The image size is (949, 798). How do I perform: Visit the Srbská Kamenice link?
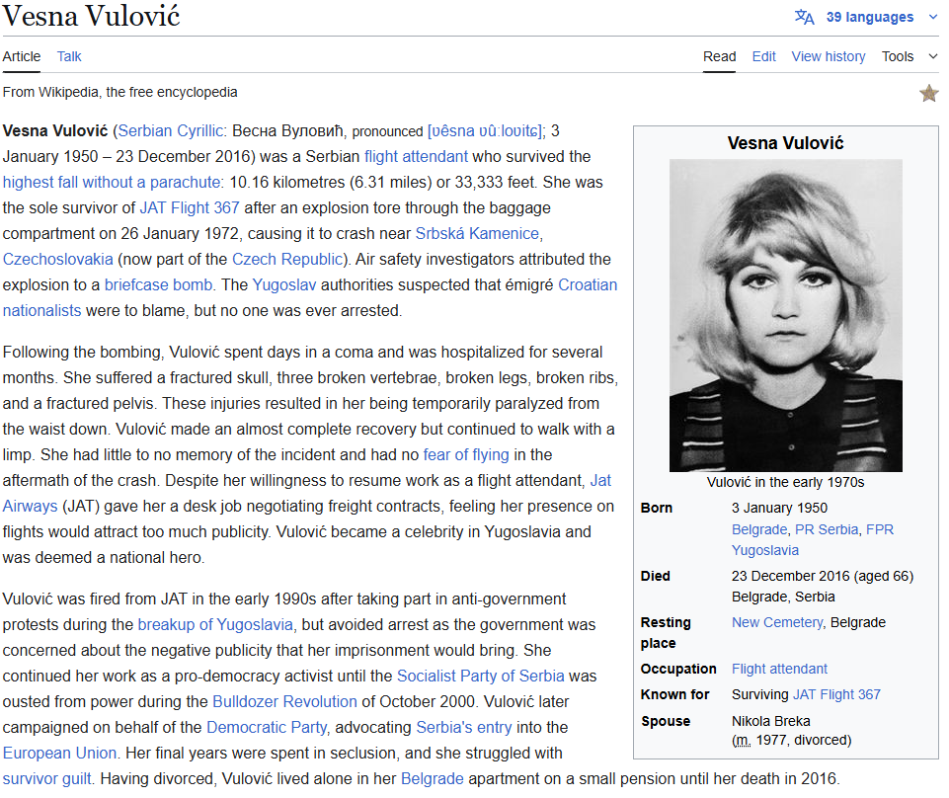[x=477, y=233]
